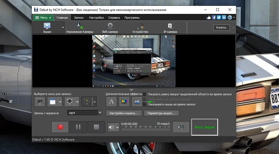Click the Debut v 7.48 status bar text
This screenshot has width=279, height=154.
point(53,139)
